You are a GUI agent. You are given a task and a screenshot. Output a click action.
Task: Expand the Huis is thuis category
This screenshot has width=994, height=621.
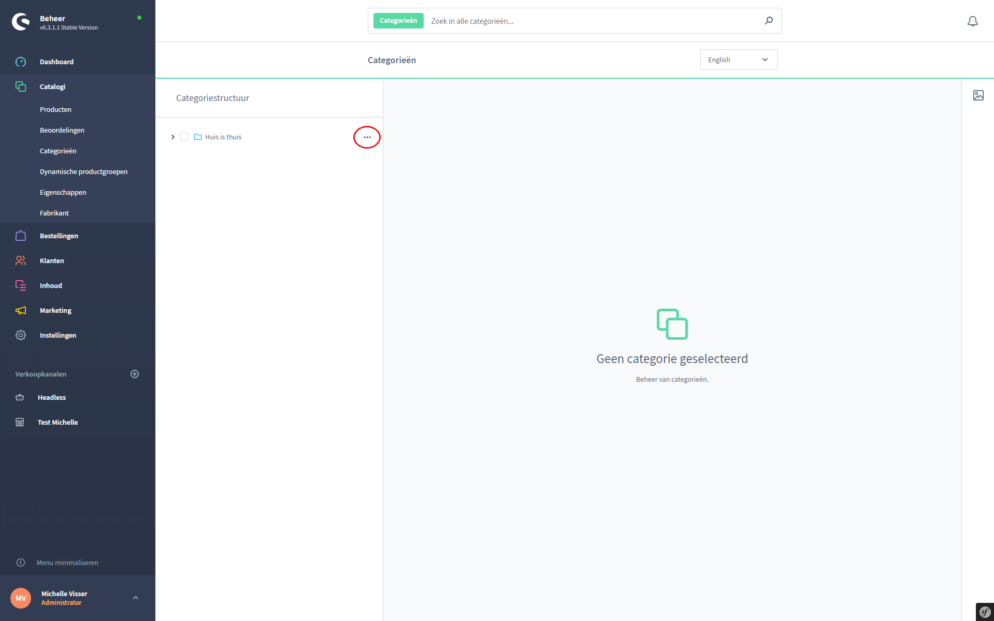click(173, 137)
